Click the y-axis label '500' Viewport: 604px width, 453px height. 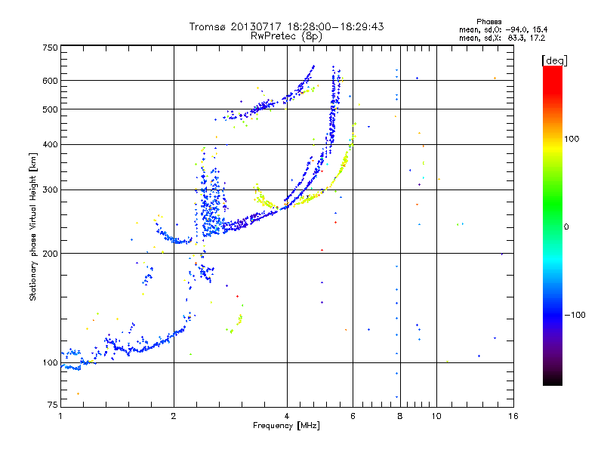[x=50, y=109]
